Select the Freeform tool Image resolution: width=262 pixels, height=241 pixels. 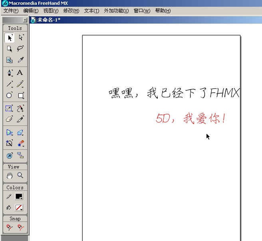click(x=21, y=108)
